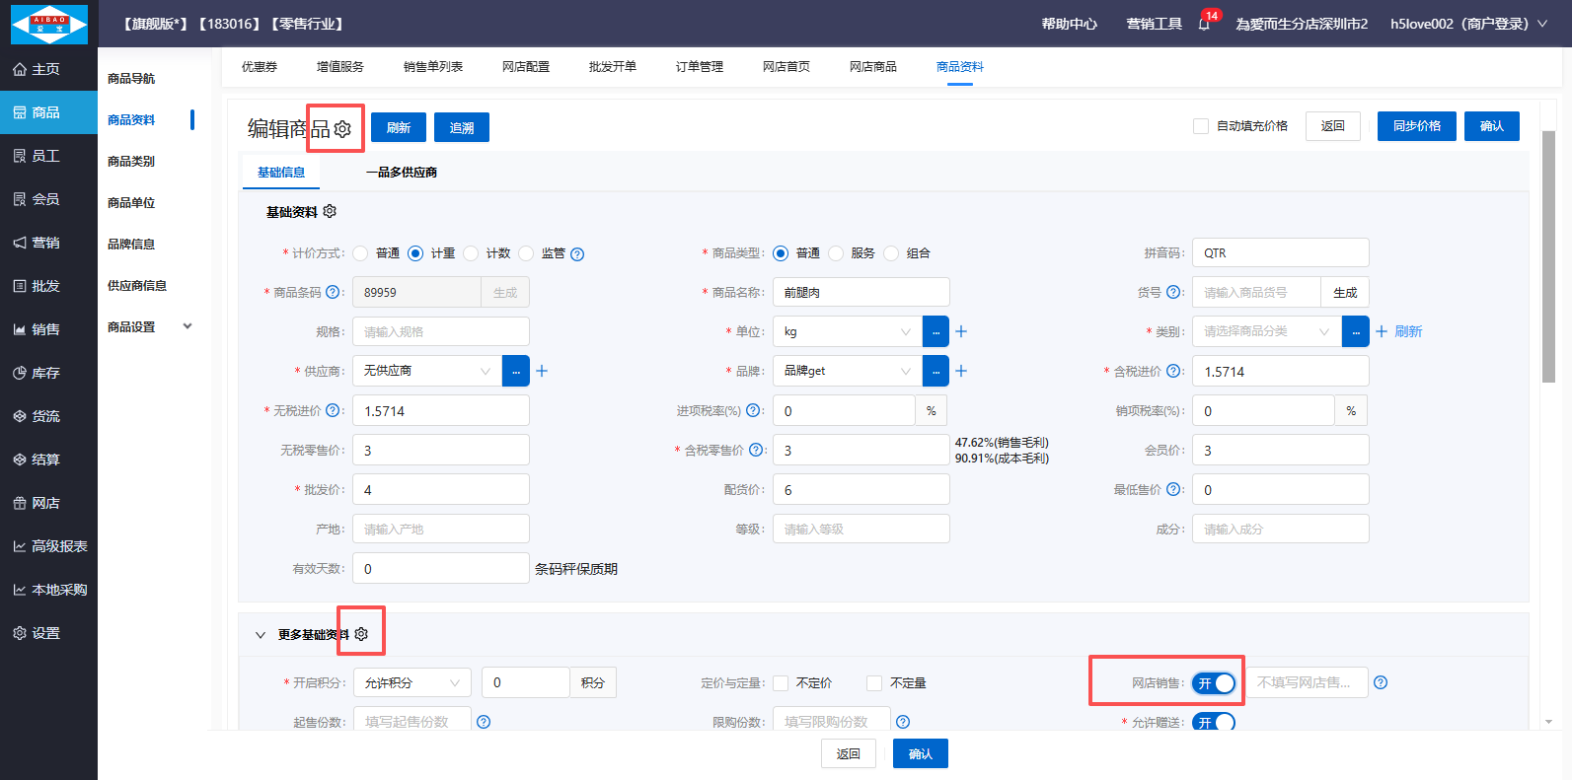Expand 商品设置 in the side menu
The height and width of the screenshot is (780, 1572).
click(150, 326)
